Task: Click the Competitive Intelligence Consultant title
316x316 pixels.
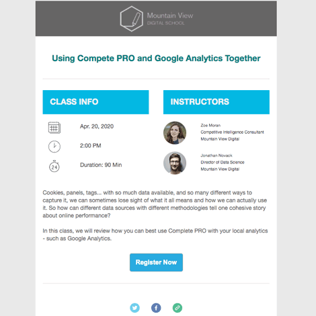Action: tap(232, 132)
